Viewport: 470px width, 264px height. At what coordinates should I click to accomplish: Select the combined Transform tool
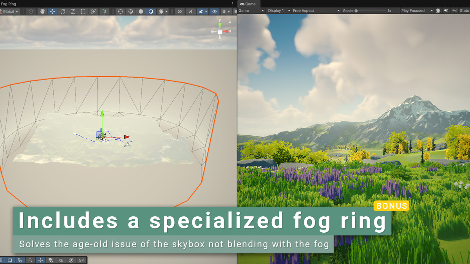(x=93, y=11)
